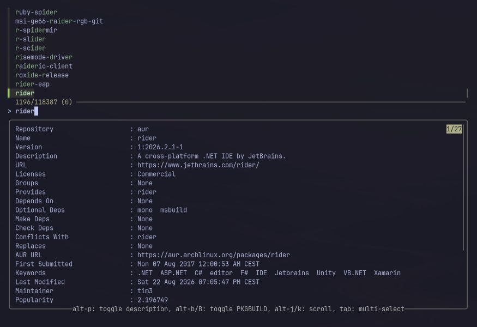Click the Jetbrains keyword

(292, 273)
